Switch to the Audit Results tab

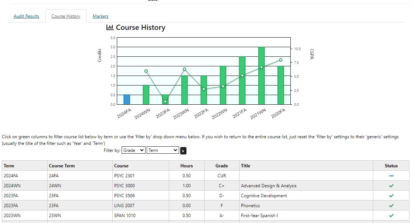coord(26,16)
